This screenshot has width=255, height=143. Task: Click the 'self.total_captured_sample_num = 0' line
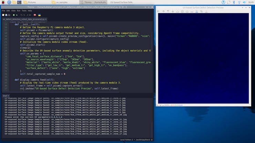click(43, 74)
